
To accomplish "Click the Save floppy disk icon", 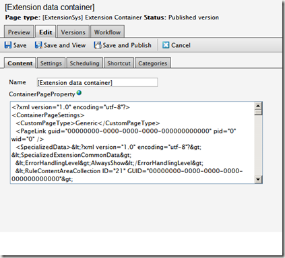I will [8, 45].
